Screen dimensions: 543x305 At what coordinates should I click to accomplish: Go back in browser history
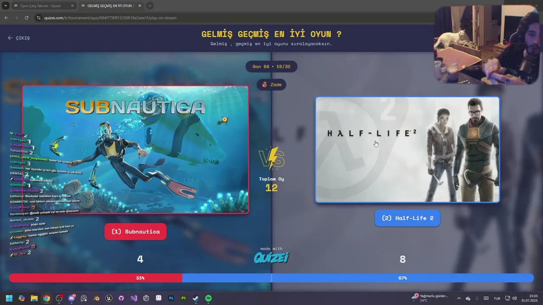(x=6, y=18)
